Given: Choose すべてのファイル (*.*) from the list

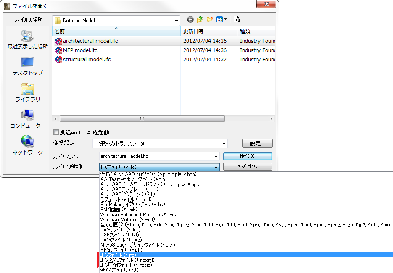Looking at the screenshot, I should 121,270.
